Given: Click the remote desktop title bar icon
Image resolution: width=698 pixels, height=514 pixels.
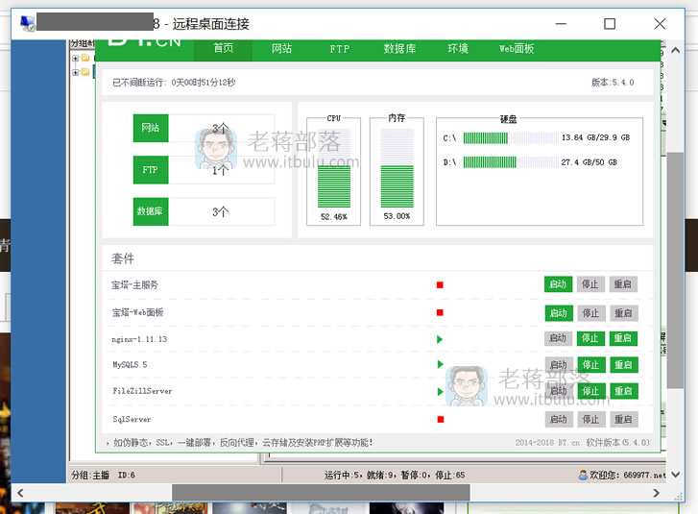Looking at the screenshot, I should 28,23.
